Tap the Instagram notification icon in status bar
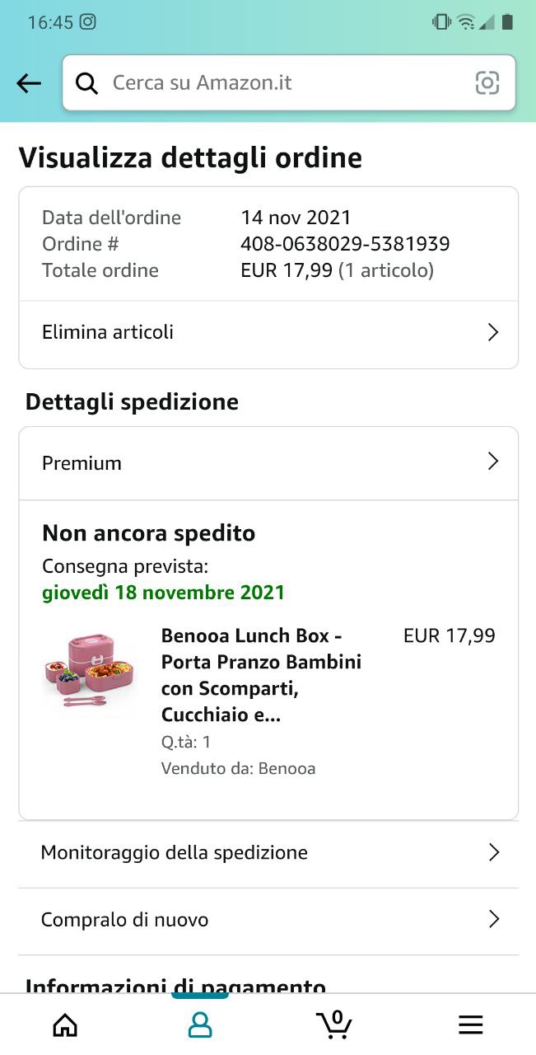This screenshot has width=536, height=1055. pyautogui.click(x=87, y=22)
